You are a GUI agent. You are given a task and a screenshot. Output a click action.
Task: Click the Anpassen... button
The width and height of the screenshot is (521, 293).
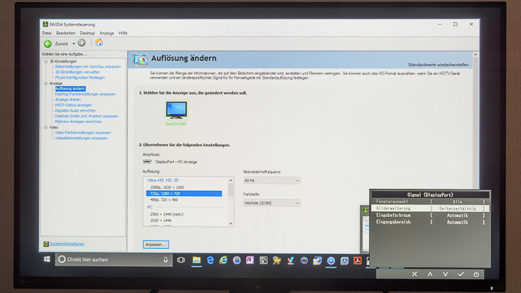(156, 245)
